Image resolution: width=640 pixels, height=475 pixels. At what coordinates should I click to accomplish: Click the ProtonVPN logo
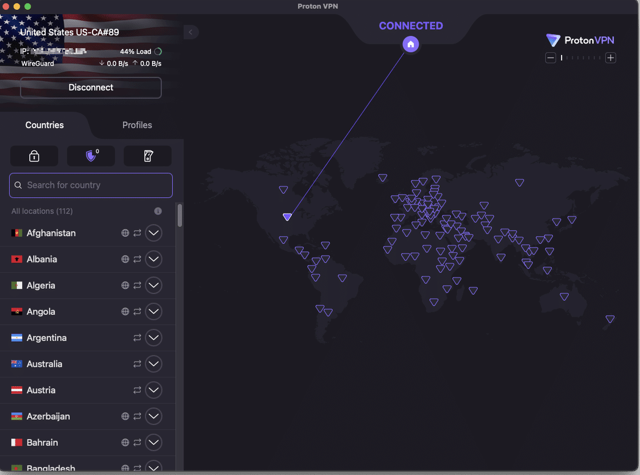click(580, 40)
